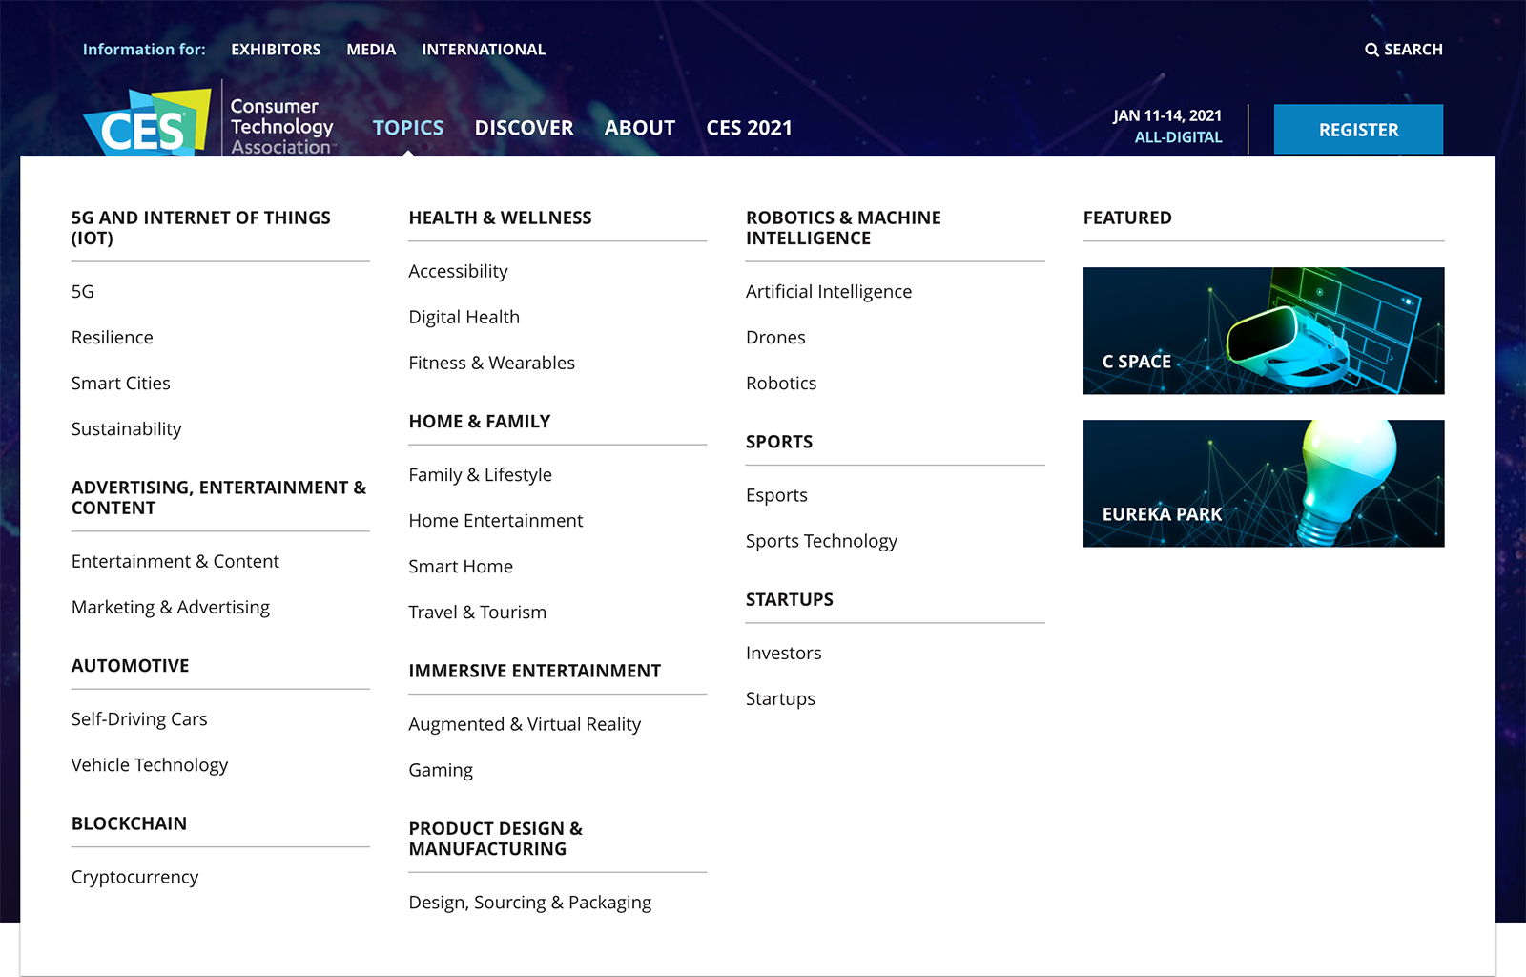Expand the Discover menu
Viewport: 1526px width, 977px height.
(x=524, y=128)
